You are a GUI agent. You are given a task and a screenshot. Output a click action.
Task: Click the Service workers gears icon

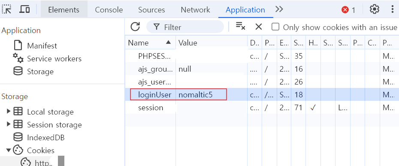(18, 58)
